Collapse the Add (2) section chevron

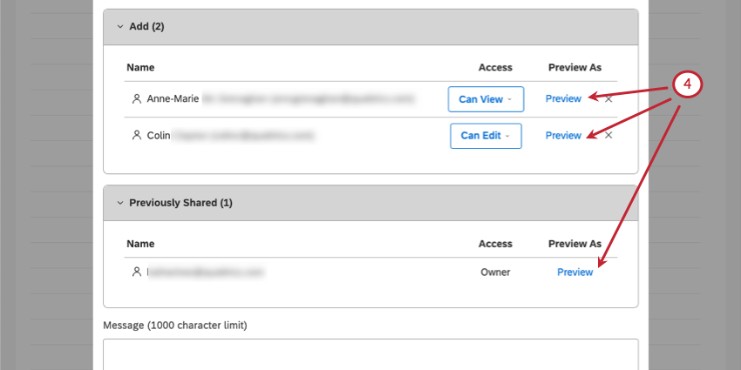[x=120, y=26]
